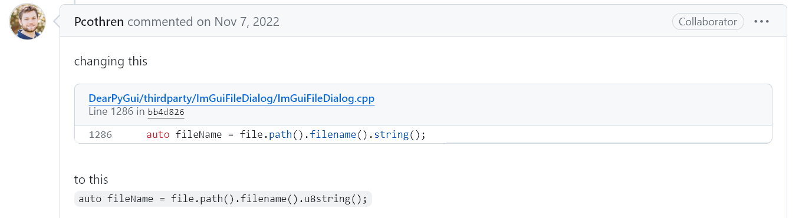
Task: Open the ImGuiFileDialog.cpp file path link
Action: pos(232,98)
